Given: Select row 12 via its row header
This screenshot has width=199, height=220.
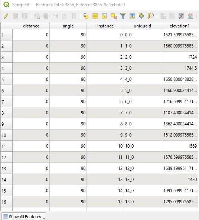Looking at the screenshot, I should tap(6, 157).
